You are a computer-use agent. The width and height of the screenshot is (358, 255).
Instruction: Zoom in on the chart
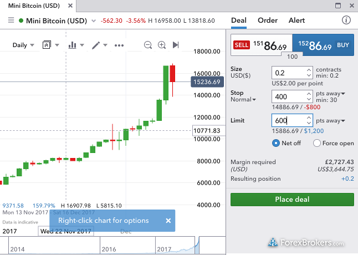tap(162, 45)
